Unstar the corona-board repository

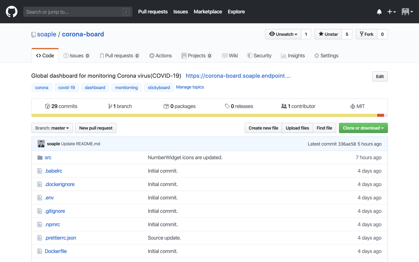328,34
